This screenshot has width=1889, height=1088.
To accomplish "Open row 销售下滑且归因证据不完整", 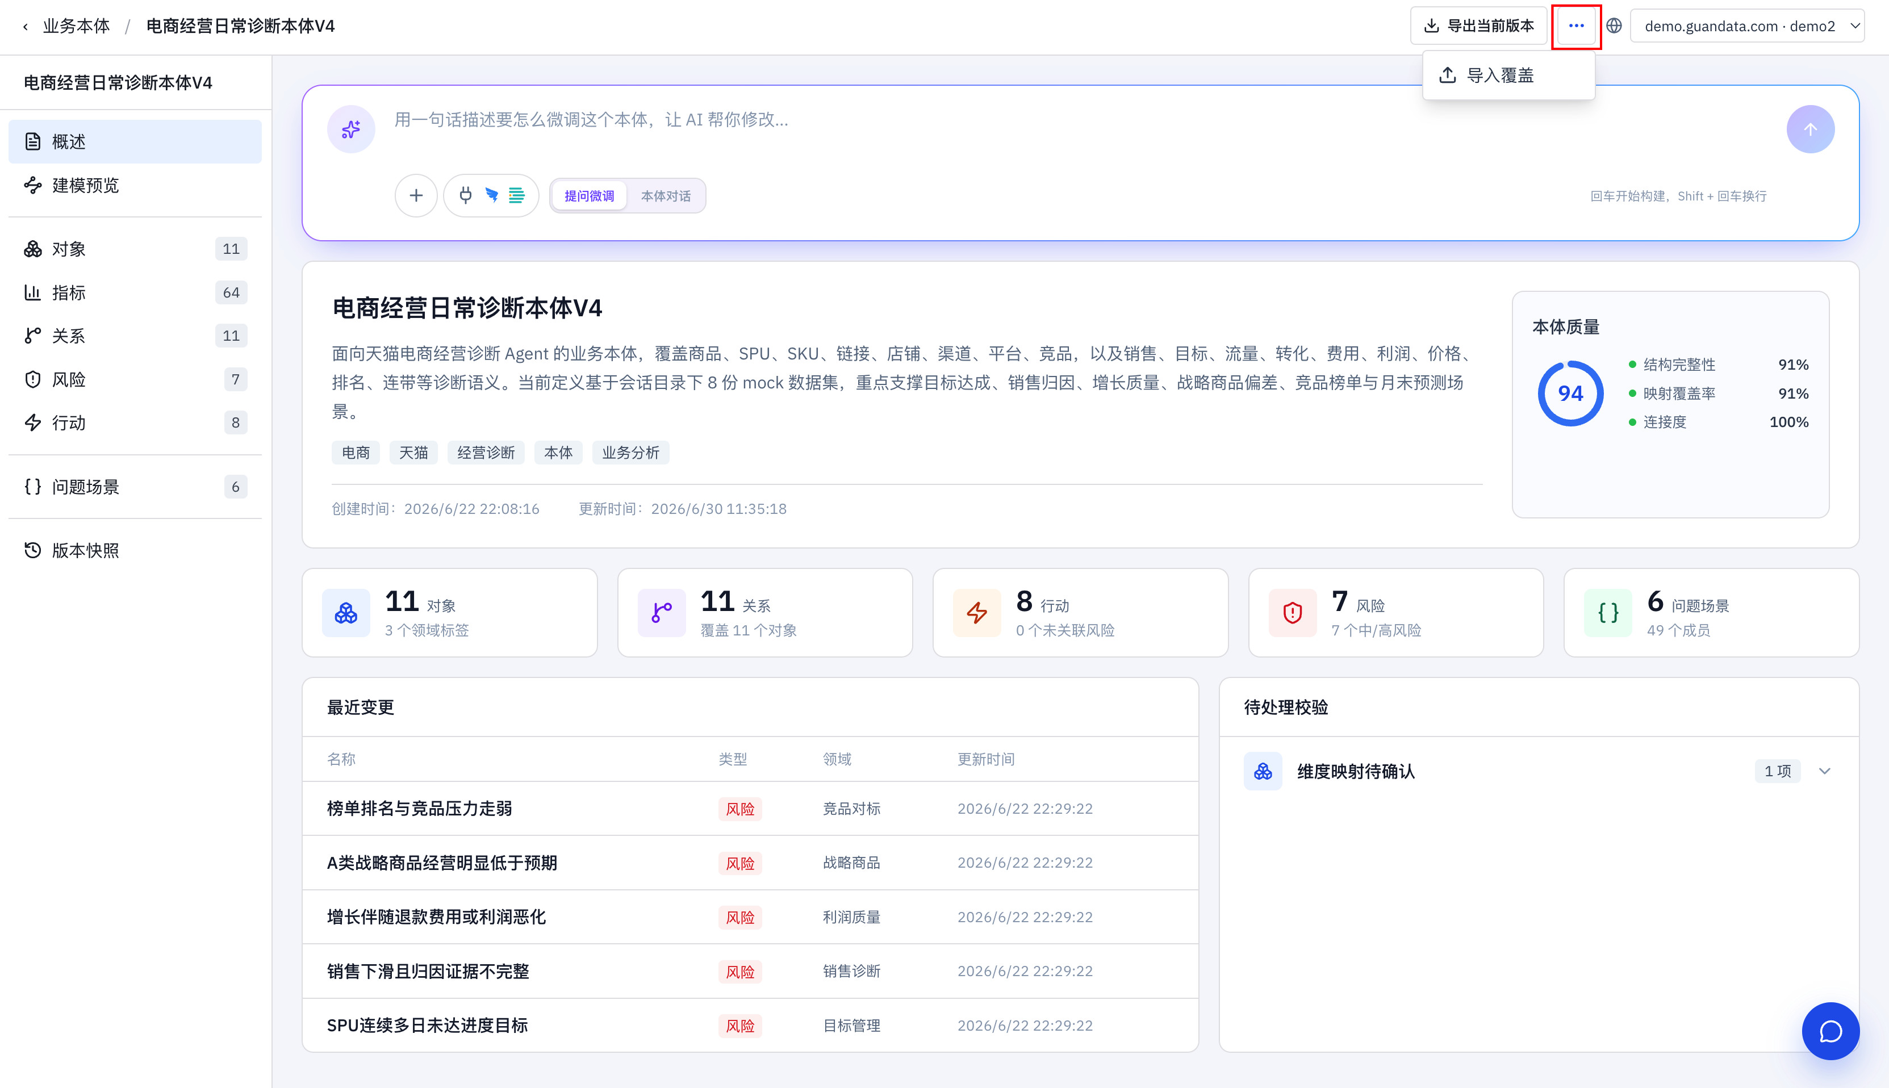I will click(x=750, y=972).
